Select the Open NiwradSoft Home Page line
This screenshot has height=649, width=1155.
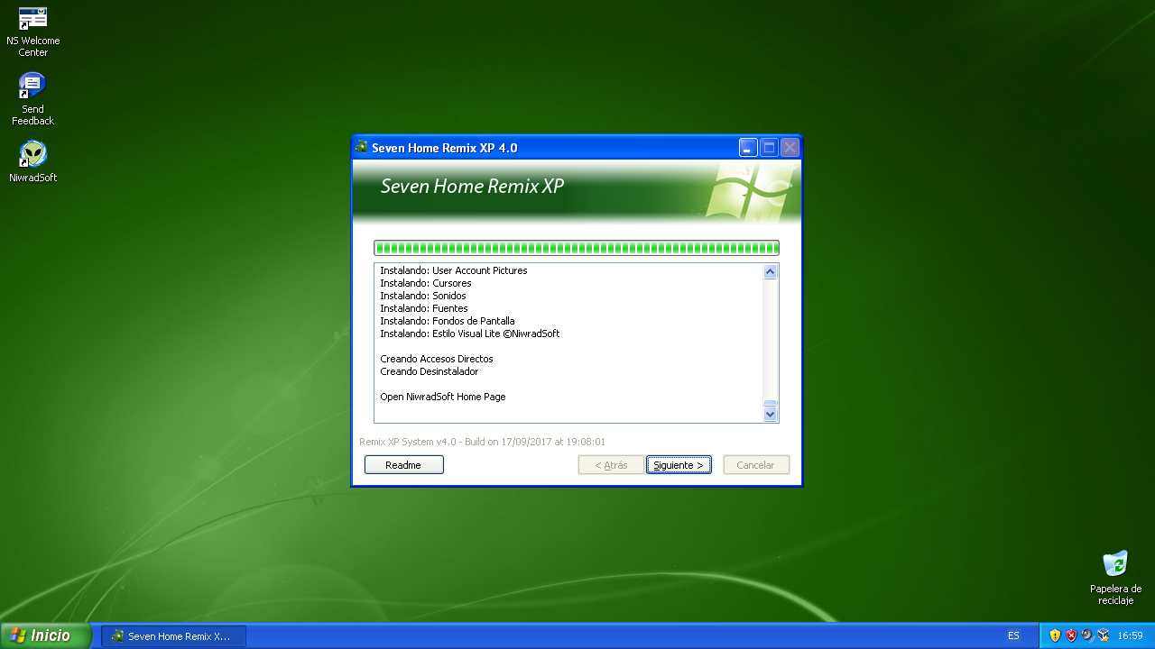tap(442, 397)
